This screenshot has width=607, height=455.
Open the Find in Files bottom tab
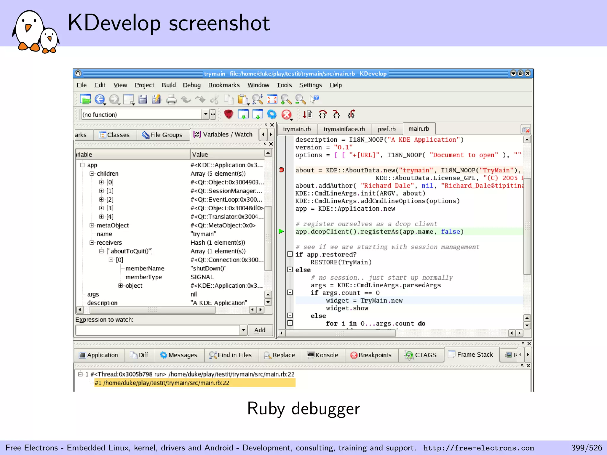[x=231, y=355]
